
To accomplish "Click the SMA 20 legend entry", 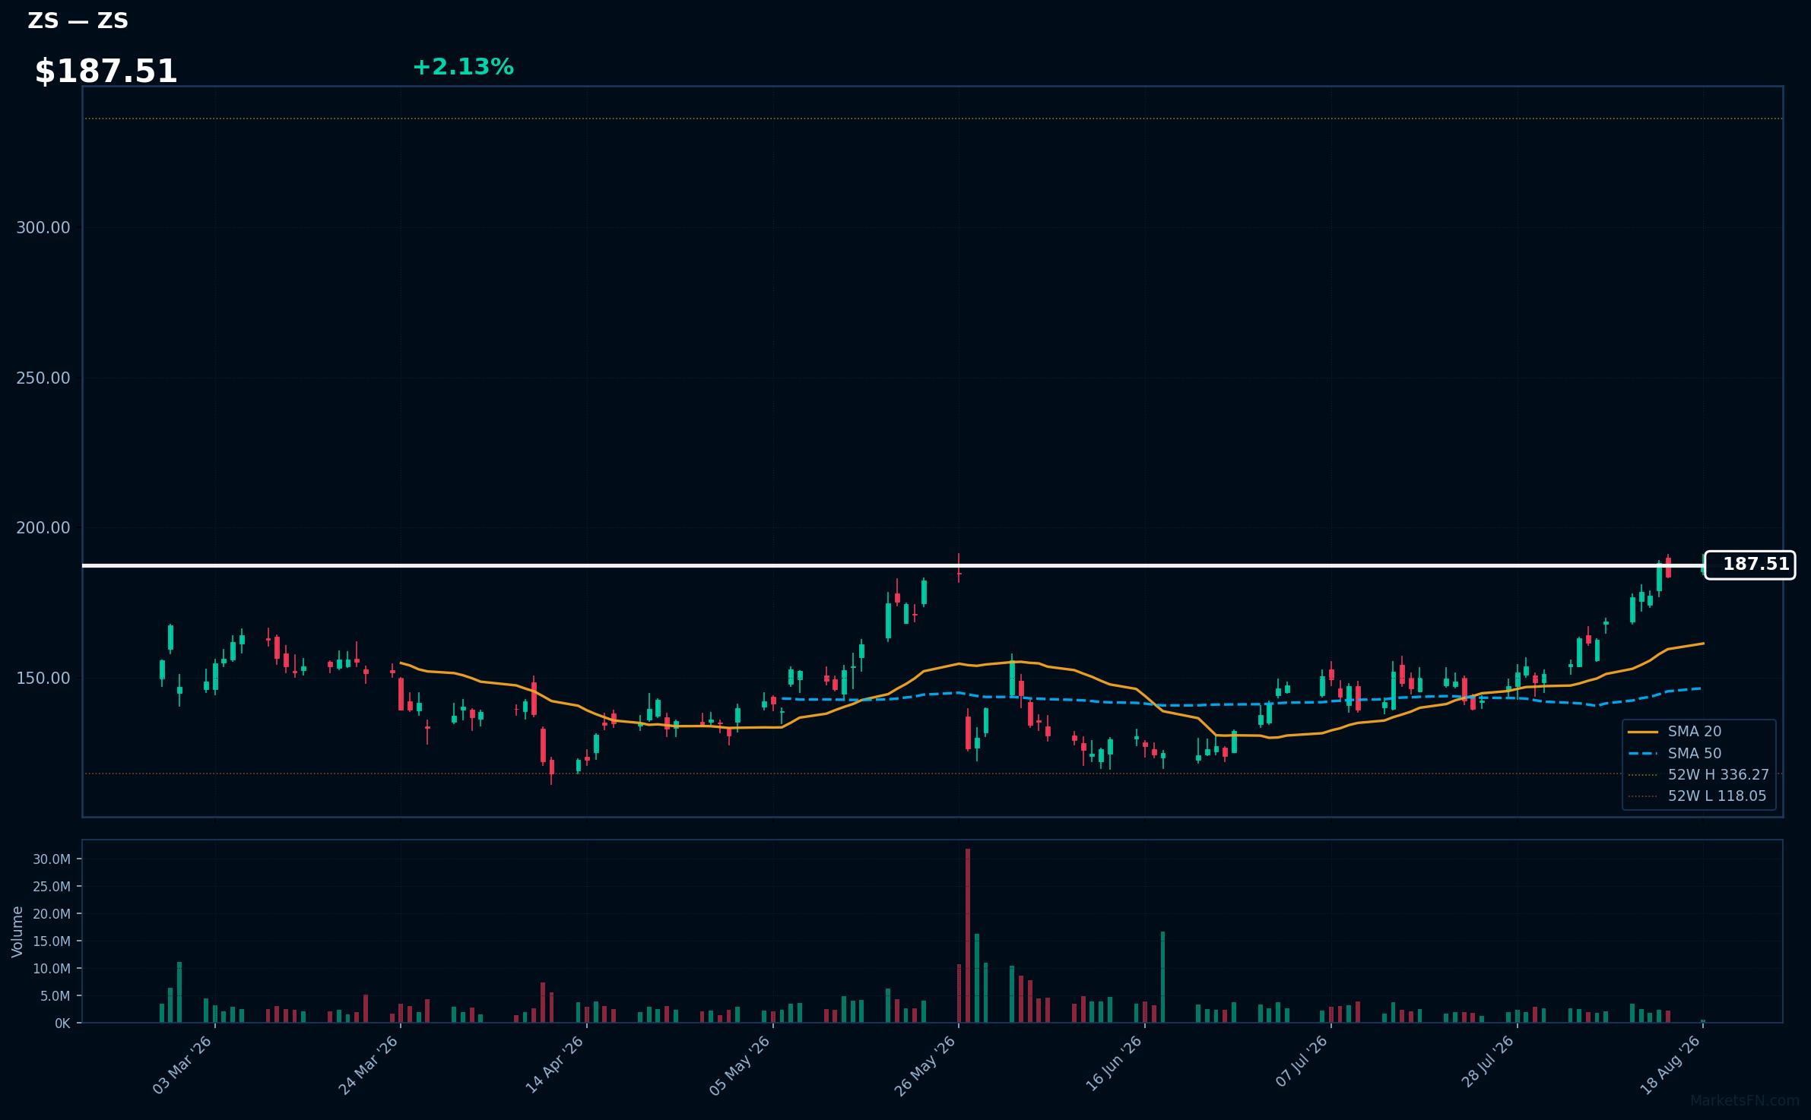I will coord(1695,732).
